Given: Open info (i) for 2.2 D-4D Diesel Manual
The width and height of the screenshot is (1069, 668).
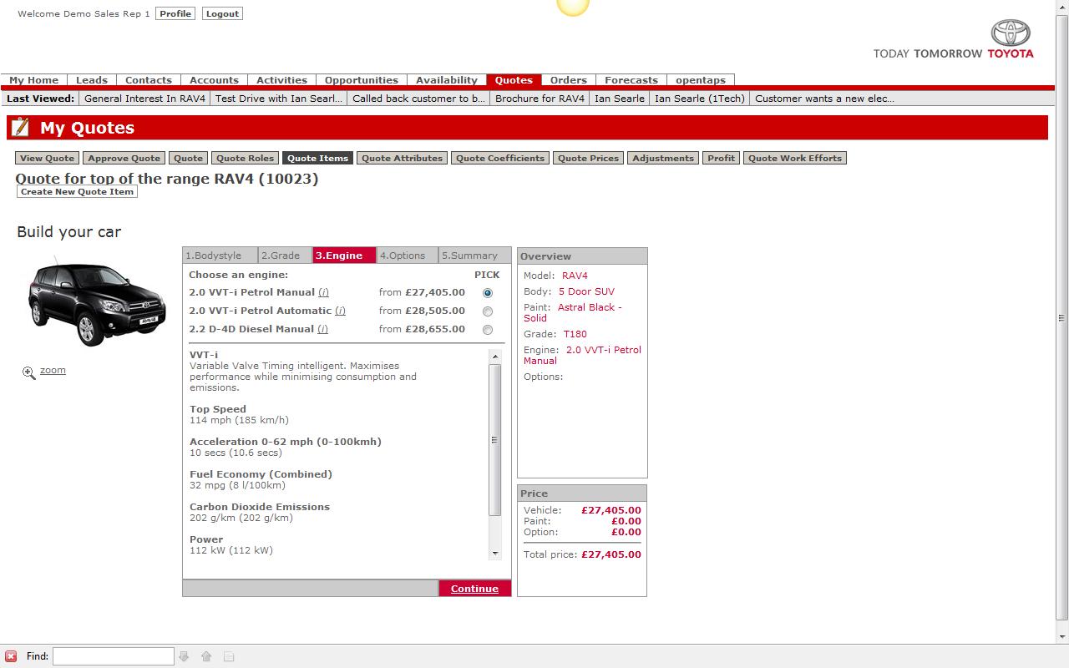Looking at the screenshot, I should tap(322, 329).
